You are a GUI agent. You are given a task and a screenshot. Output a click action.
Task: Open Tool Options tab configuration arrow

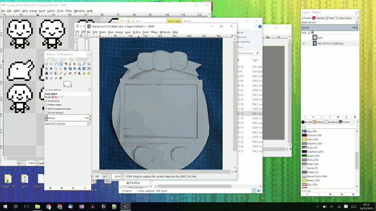pyautogui.click(x=89, y=90)
